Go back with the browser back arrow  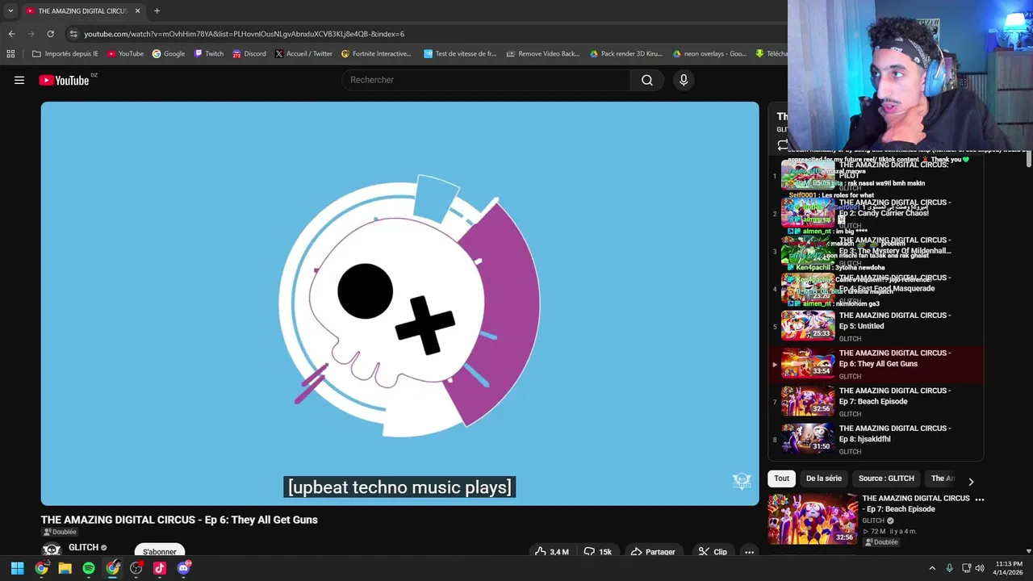coord(11,34)
